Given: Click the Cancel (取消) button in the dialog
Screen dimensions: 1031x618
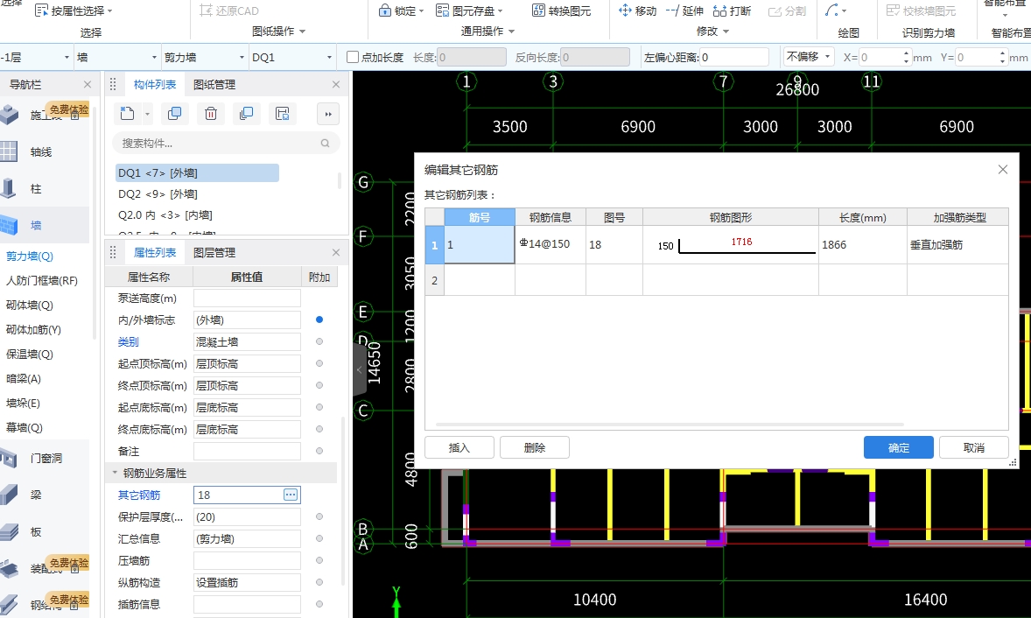Looking at the screenshot, I should pos(974,447).
